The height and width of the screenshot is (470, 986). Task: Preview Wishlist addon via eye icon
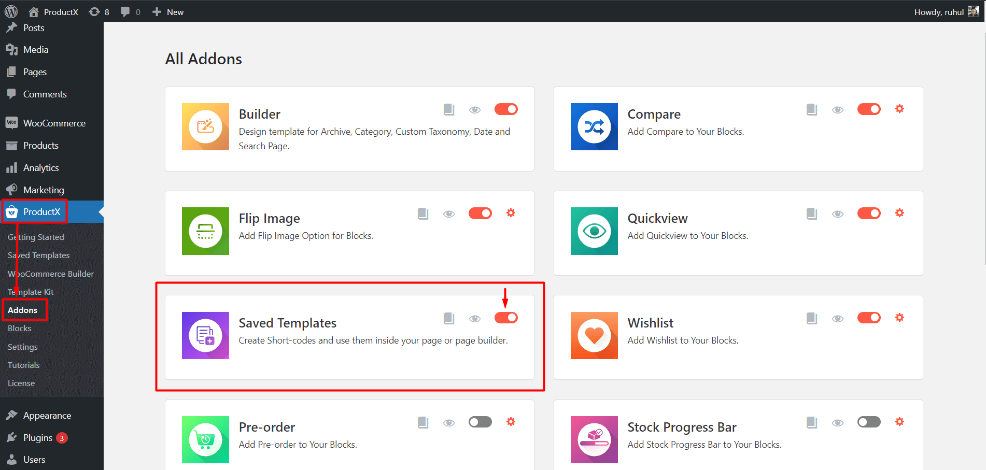click(838, 319)
